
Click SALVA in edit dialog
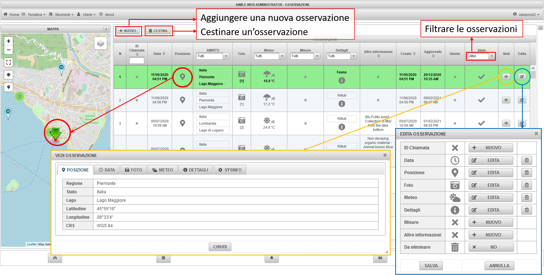[x=431, y=266]
